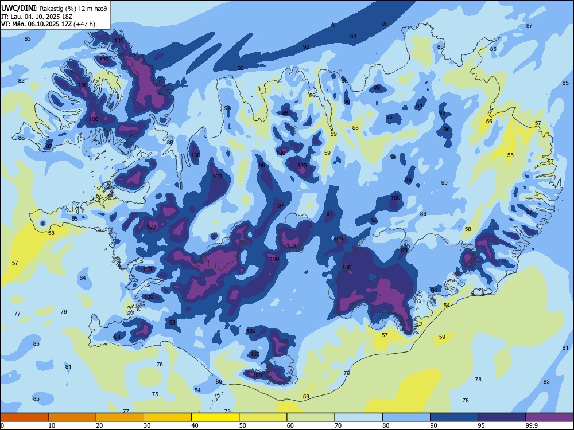Click the pale yellow 50–60 legend swatch
Image resolution: width=574 pixels, height=430 pixels.
coord(263,417)
